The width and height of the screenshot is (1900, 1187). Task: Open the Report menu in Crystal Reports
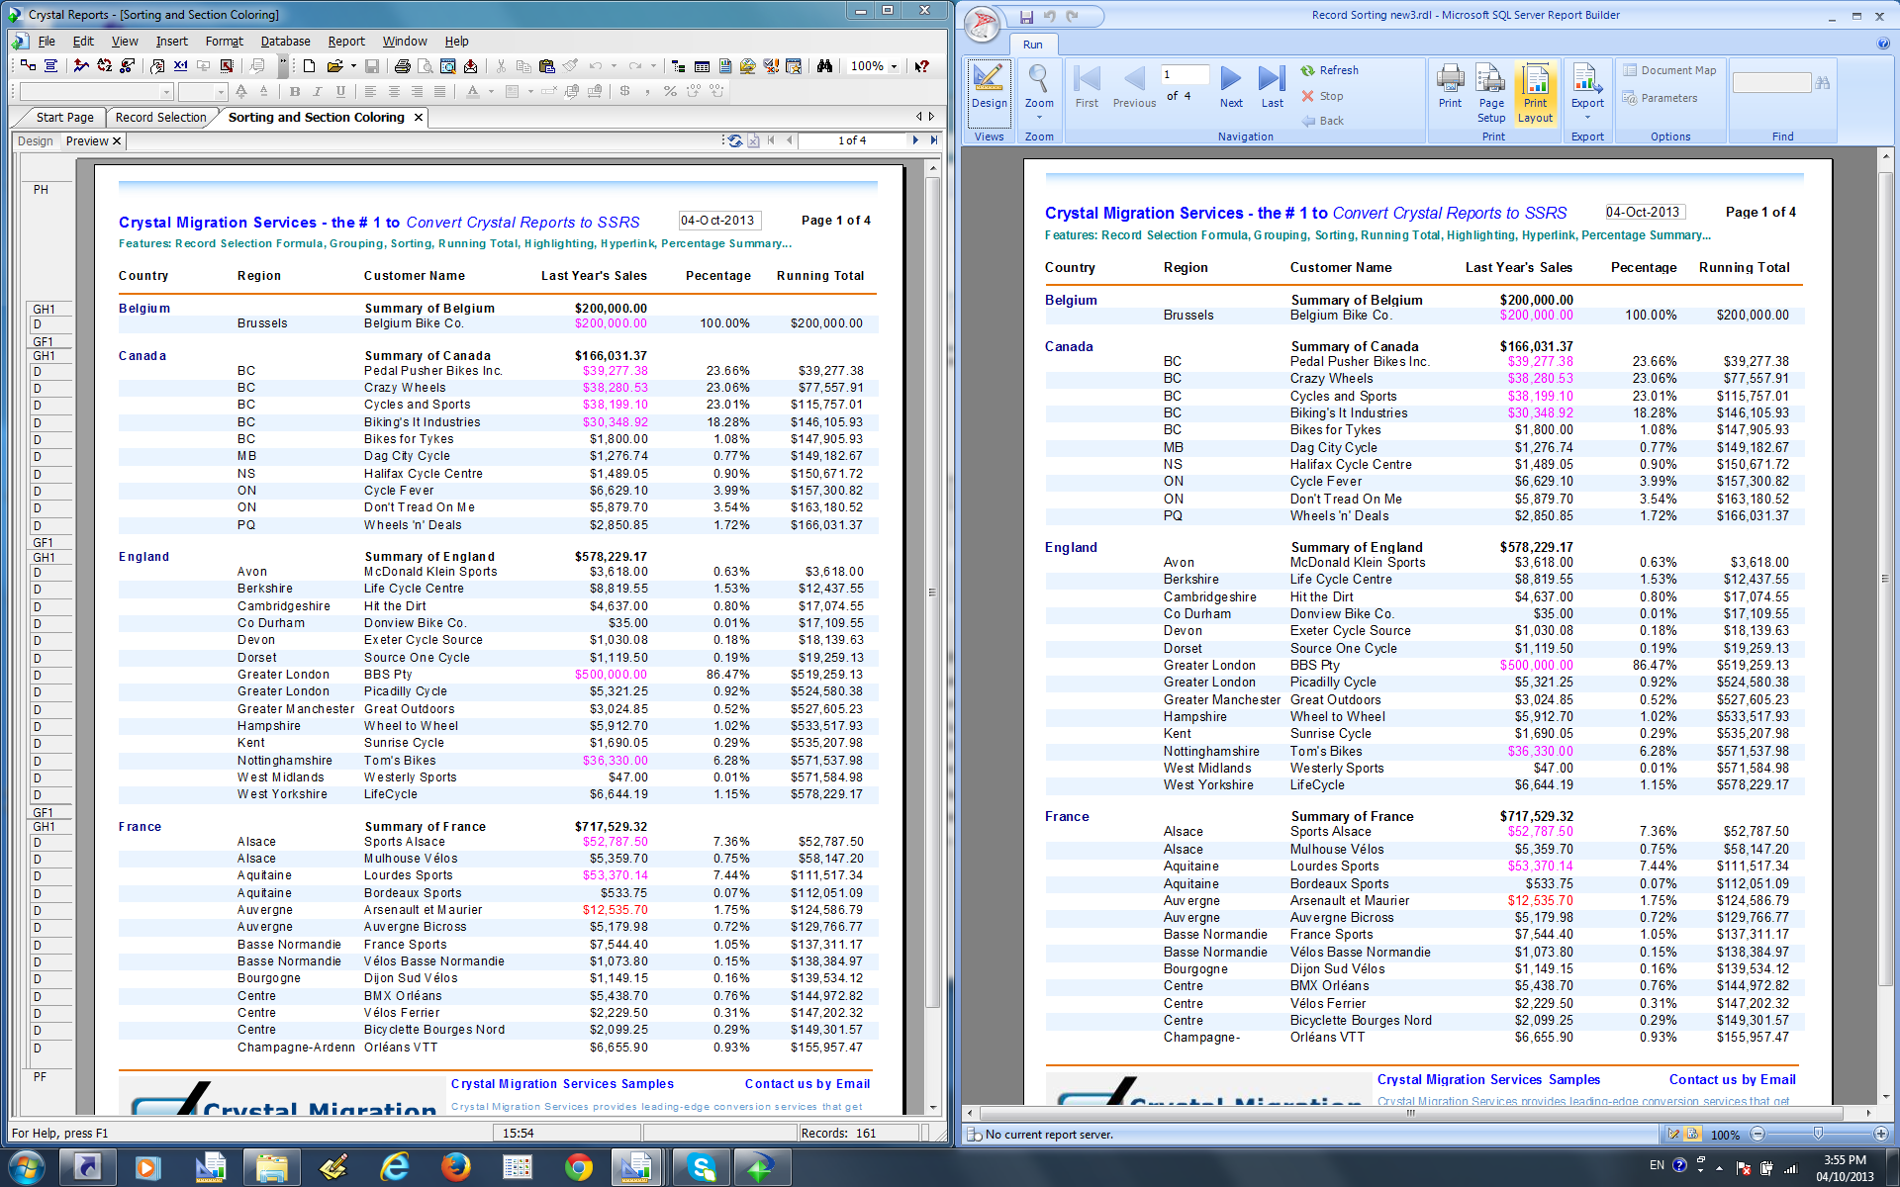click(346, 42)
